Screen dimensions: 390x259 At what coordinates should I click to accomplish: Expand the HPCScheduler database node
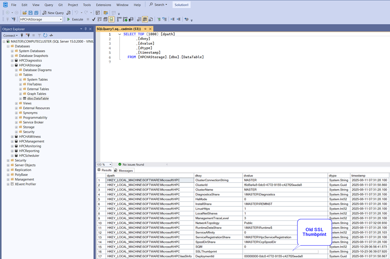coord(12,156)
